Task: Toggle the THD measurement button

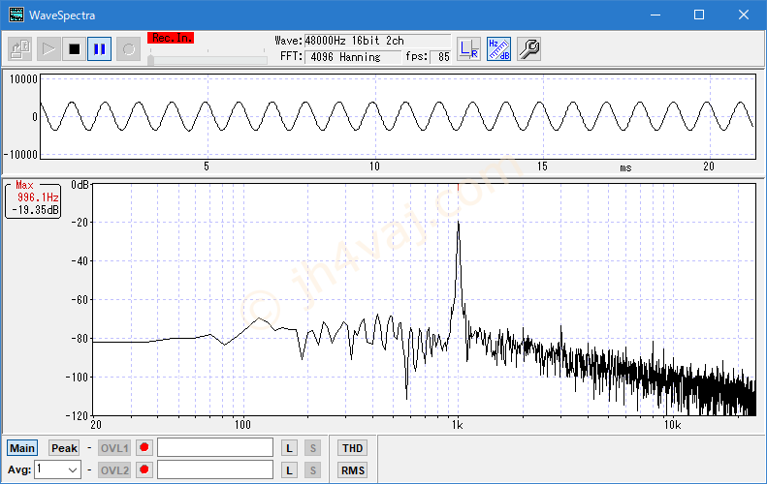Action: click(x=353, y=448)
